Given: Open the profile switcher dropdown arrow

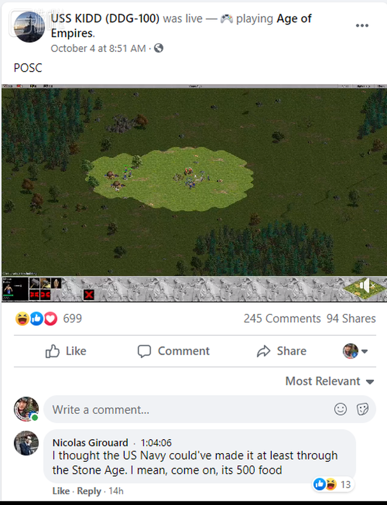Looking at the screenshot, I should pyautogui.click(x=364, y=351).
